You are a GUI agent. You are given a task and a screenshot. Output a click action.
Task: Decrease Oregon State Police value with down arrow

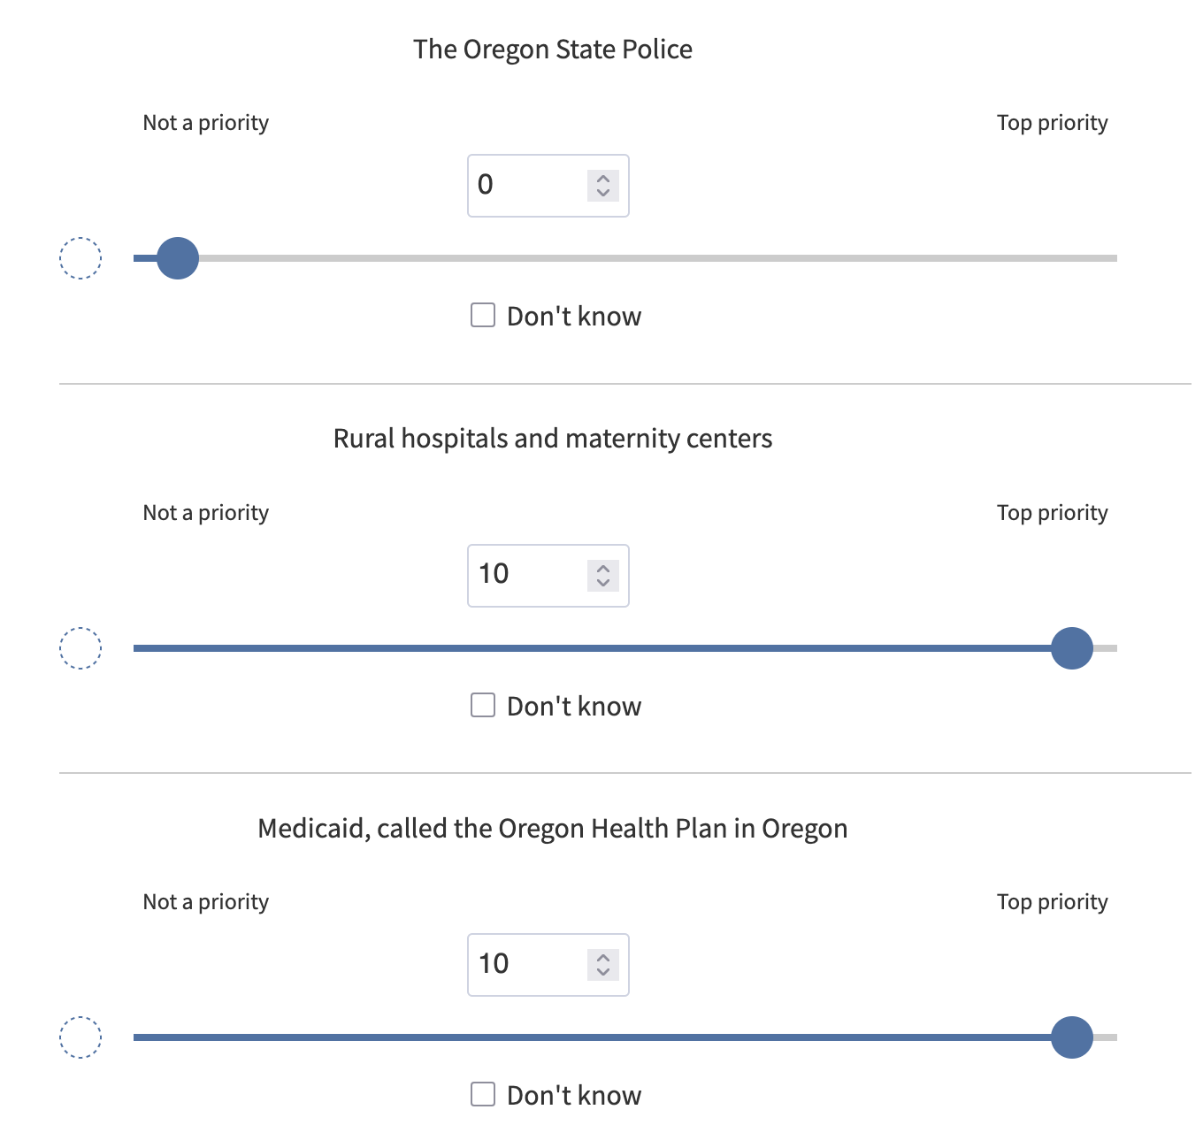click(x=603, y=192)
